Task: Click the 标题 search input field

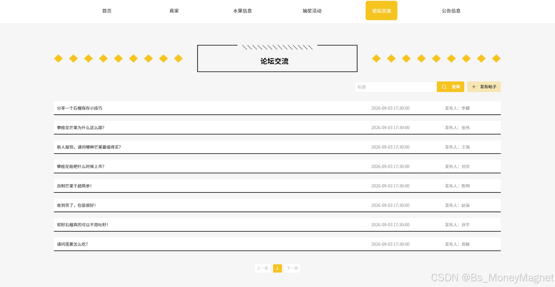Action: 396,87
